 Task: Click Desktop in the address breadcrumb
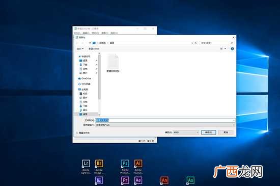[x=112, y=43]
